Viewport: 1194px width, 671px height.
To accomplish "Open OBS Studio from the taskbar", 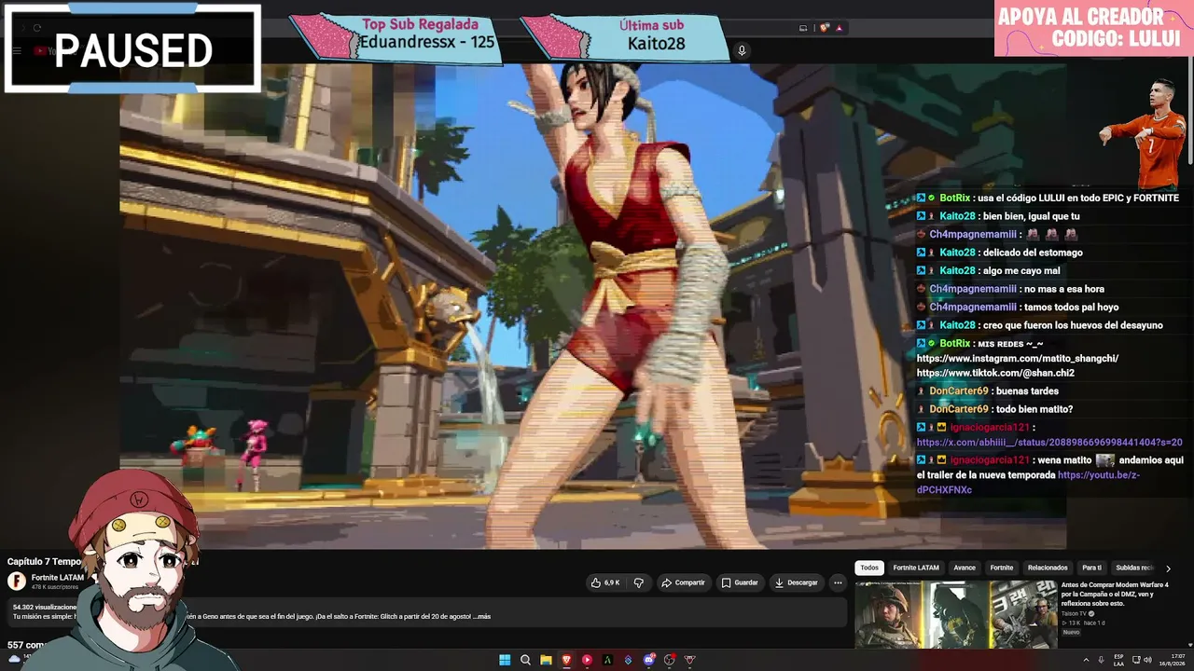I will tap(670, 660).
